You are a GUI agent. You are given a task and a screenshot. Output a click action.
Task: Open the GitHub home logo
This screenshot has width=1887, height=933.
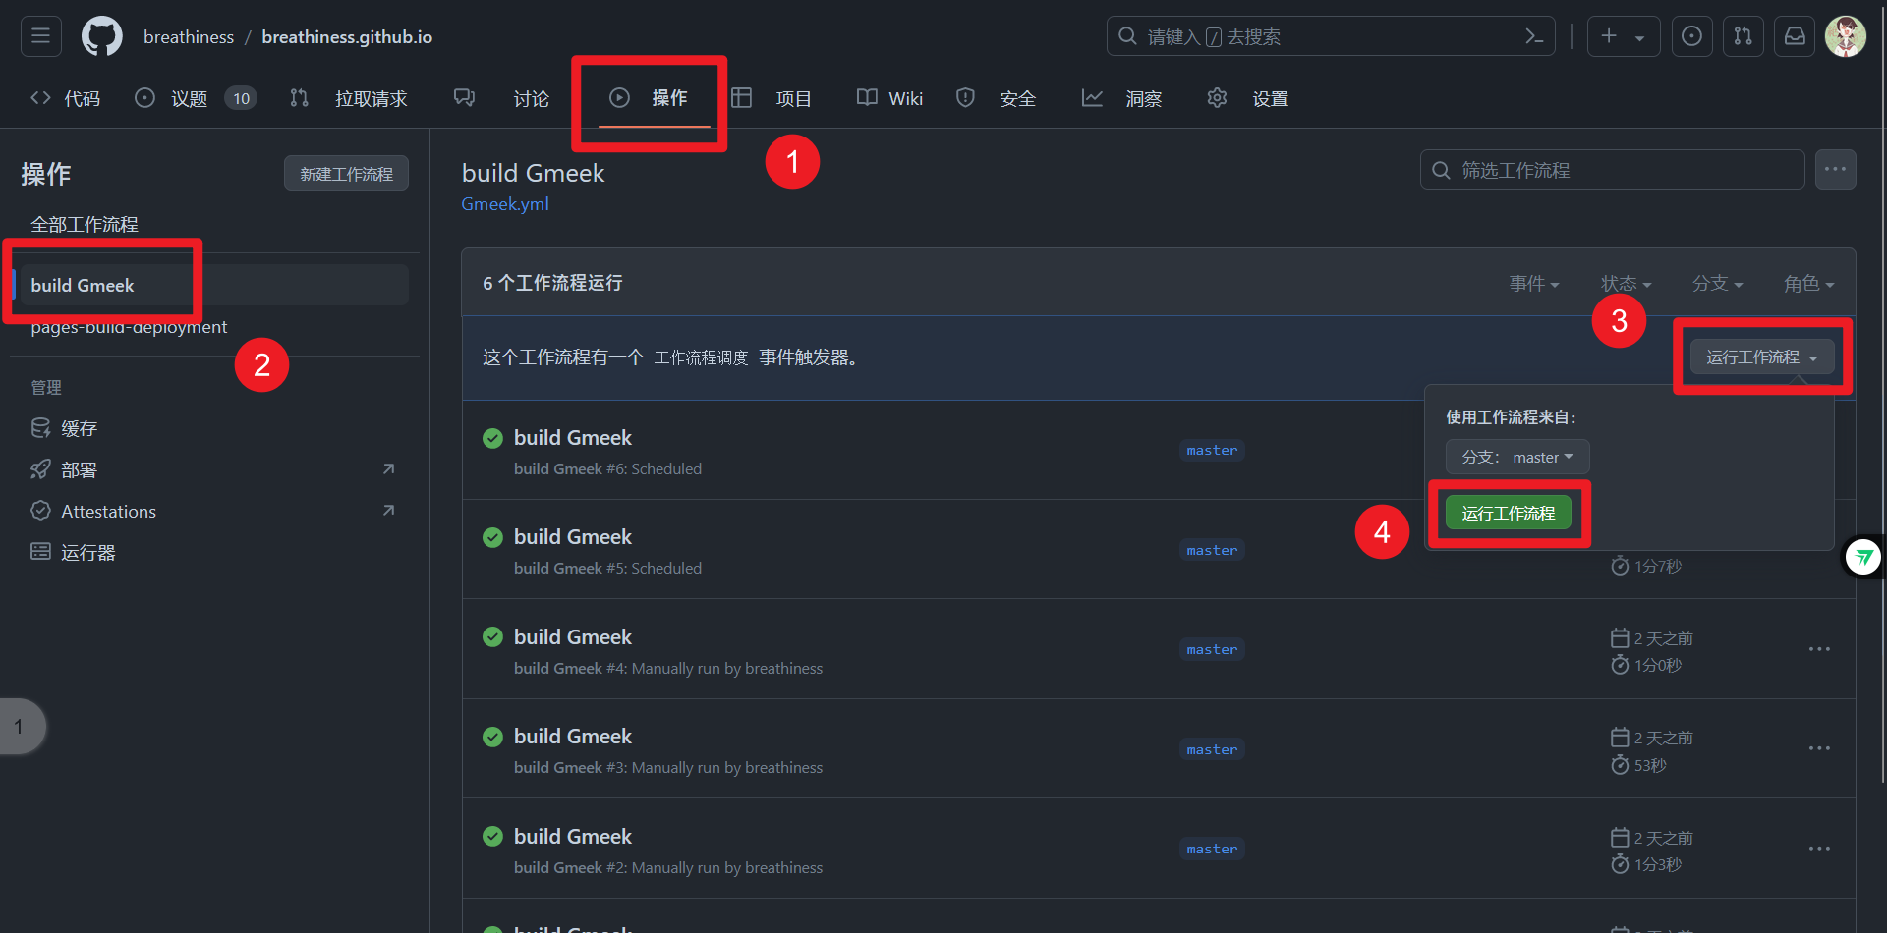click(101, 35)
